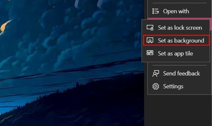Click the dark storm clouds in the photo
Viewport: 212px width, 126px height.
coord(76,38)
